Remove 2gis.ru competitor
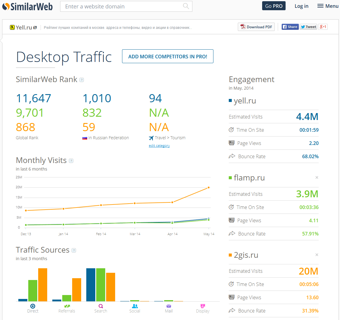340x320 pixels. point(317,255)
